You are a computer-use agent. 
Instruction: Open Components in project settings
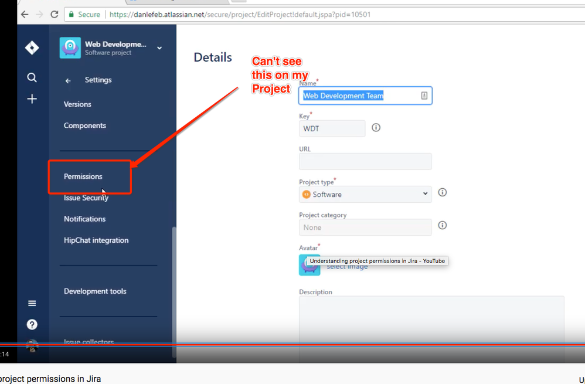85,125
